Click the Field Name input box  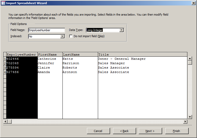[x=47, y=30]
